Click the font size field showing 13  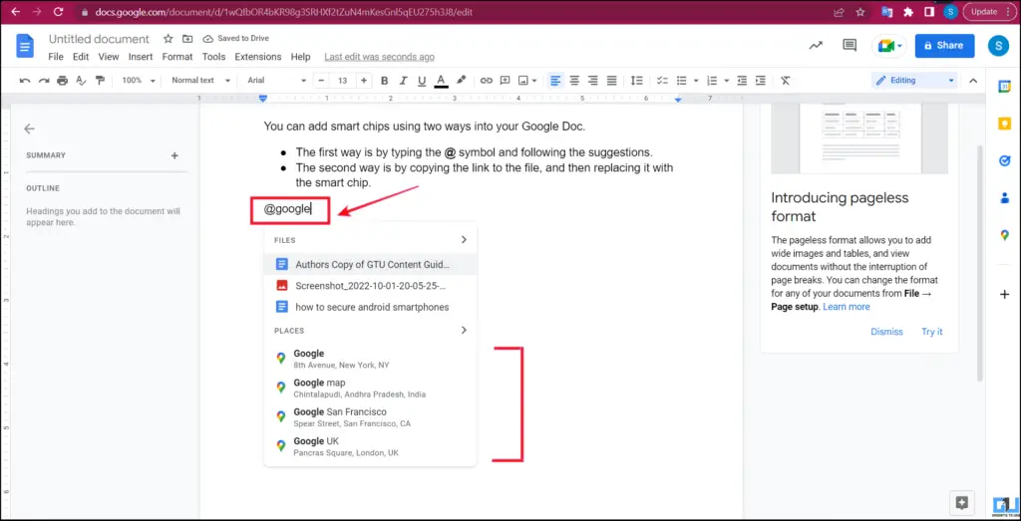coord(343,81)
